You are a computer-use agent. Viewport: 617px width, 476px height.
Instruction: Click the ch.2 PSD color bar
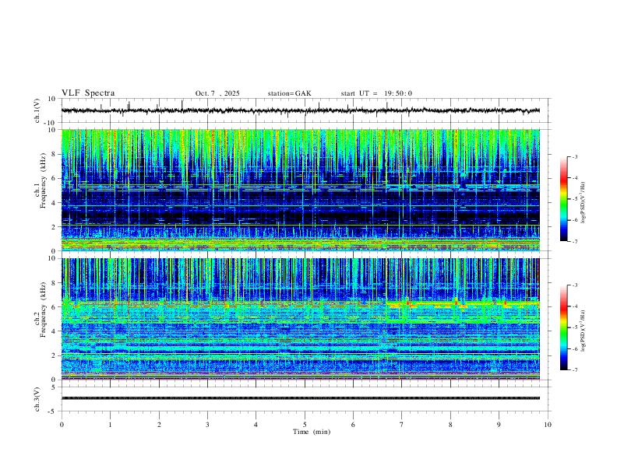click(564, 327)
